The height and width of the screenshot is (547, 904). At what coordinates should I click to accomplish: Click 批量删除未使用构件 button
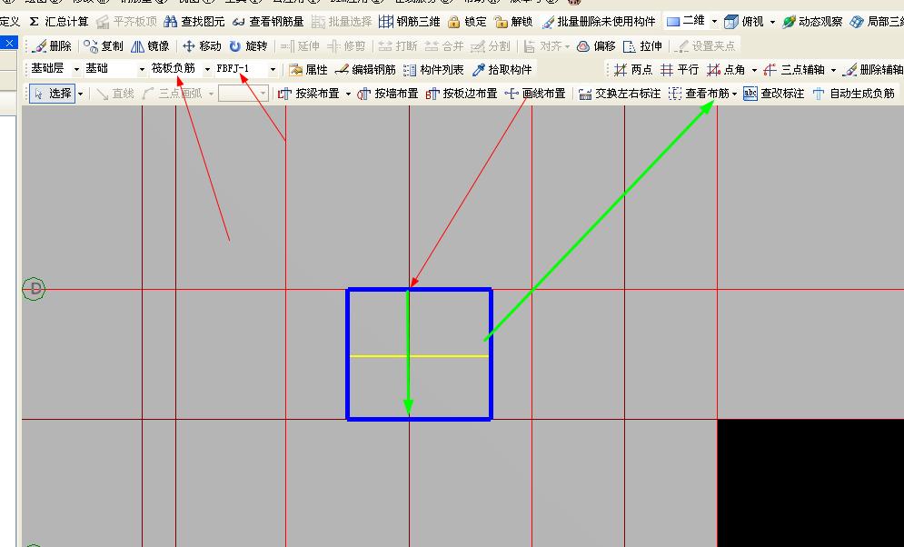[599, 22]
